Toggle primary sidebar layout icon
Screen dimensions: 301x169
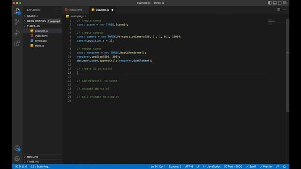(270, 3)
